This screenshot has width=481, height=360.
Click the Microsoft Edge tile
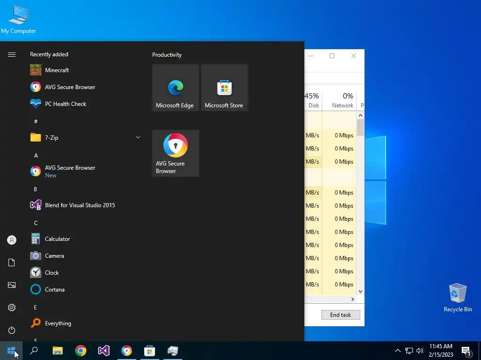176,88
